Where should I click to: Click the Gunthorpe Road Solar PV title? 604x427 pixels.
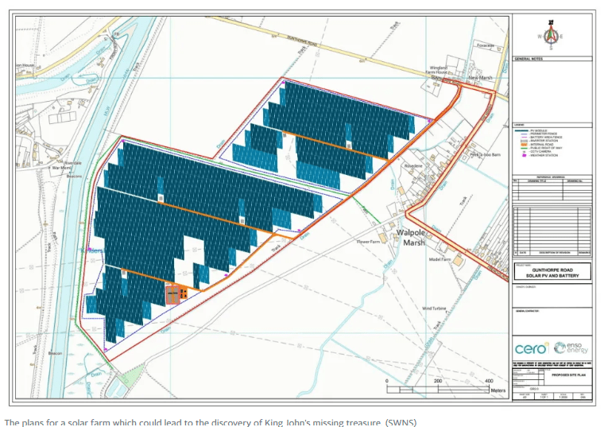552,273
